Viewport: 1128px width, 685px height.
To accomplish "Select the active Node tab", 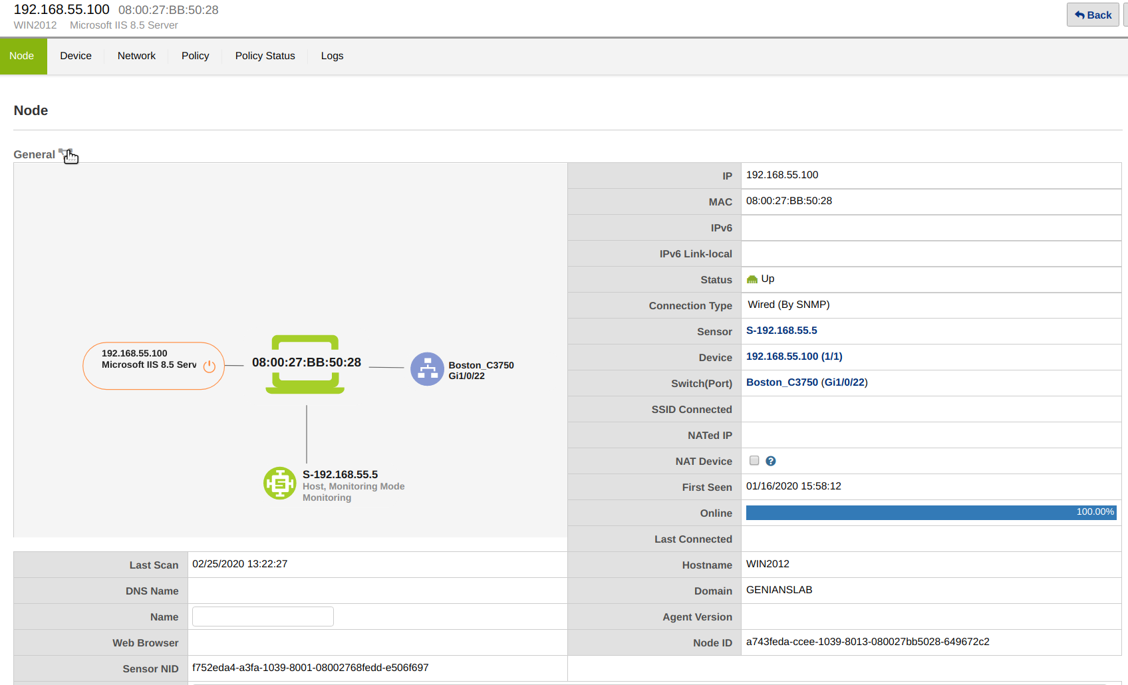I will coord(22,56).
